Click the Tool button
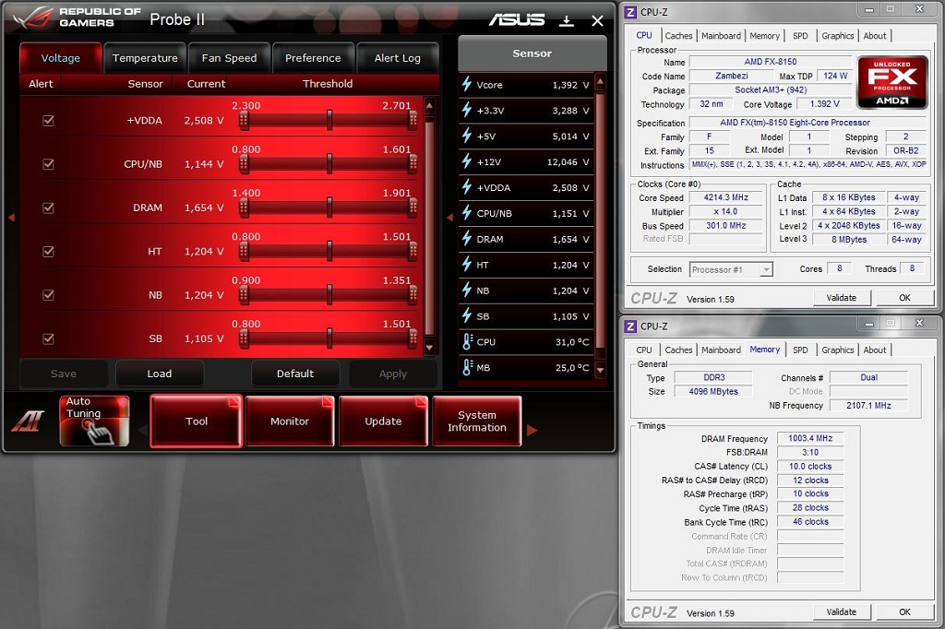This screenshot has height=629, width=945. click(197, 421)
